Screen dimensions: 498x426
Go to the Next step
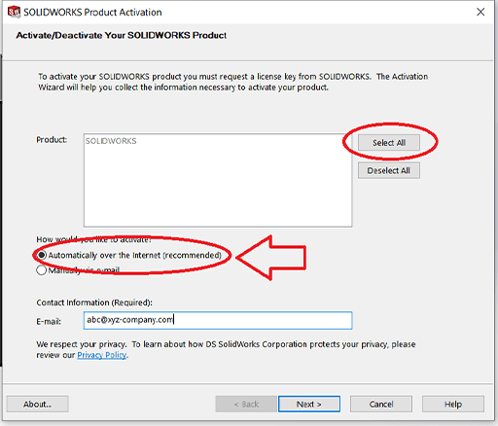[309, 404]
